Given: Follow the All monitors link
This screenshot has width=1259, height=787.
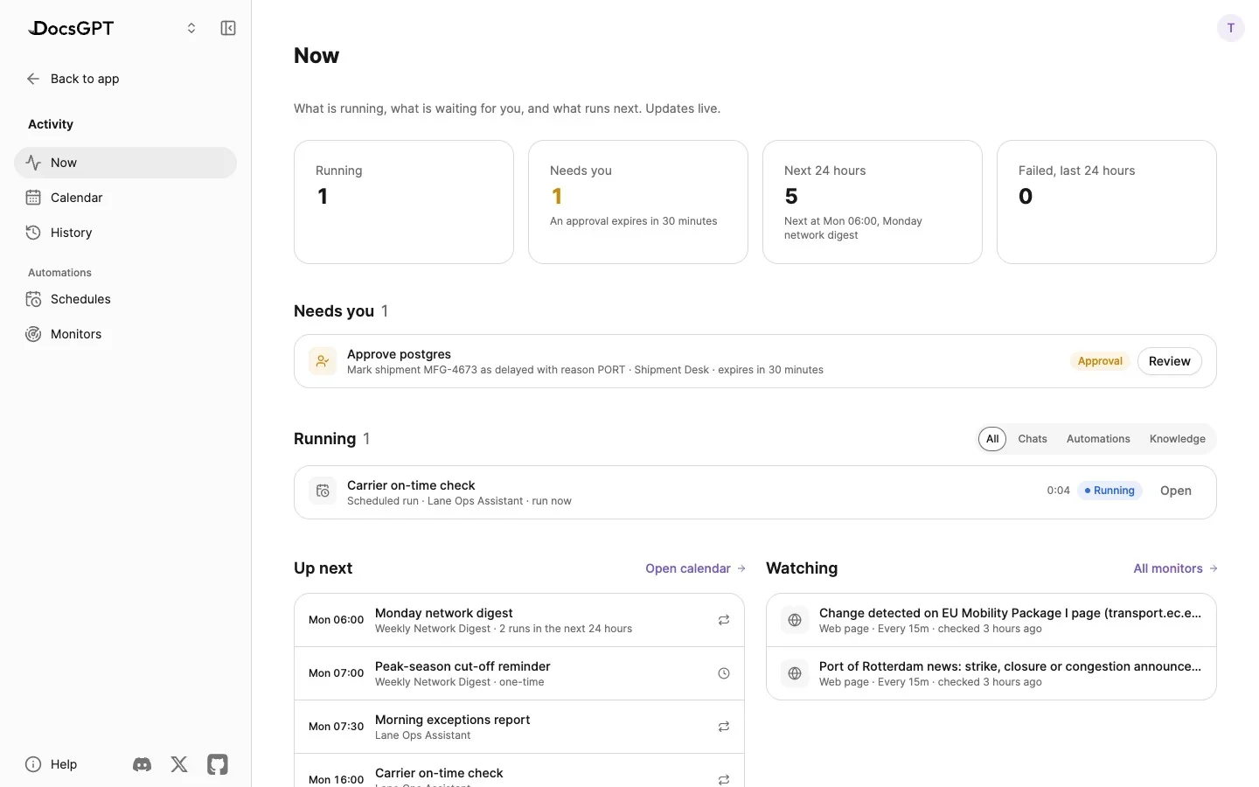Looking at the screenshot, I should (1175, 568).
